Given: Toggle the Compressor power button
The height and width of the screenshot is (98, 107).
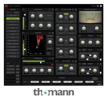Looking at the screenshot, I should pos(53,58).
